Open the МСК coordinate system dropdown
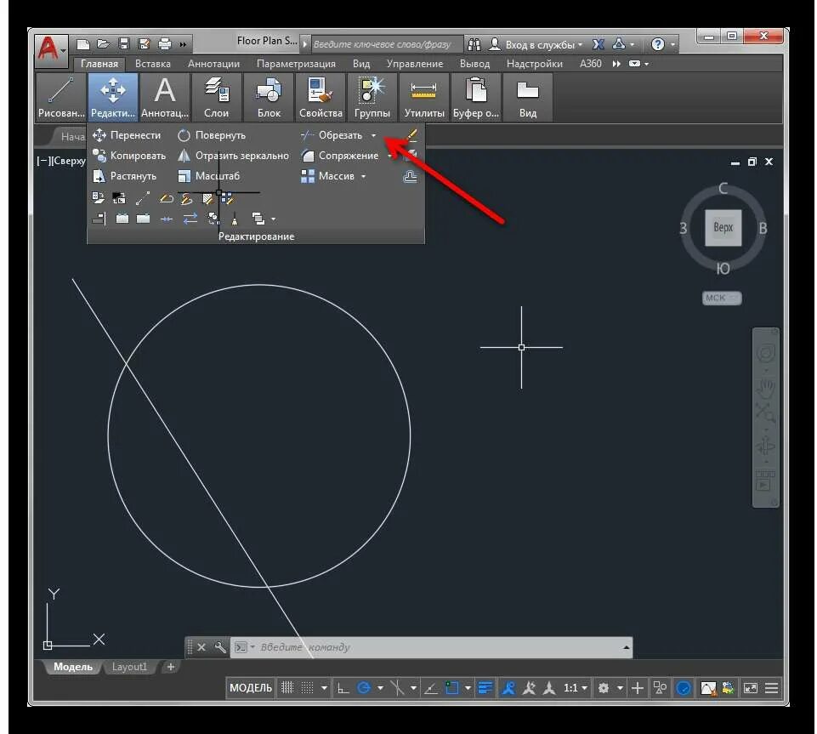Viewport: 817px width, 734px height. click(x=722, y=298)
